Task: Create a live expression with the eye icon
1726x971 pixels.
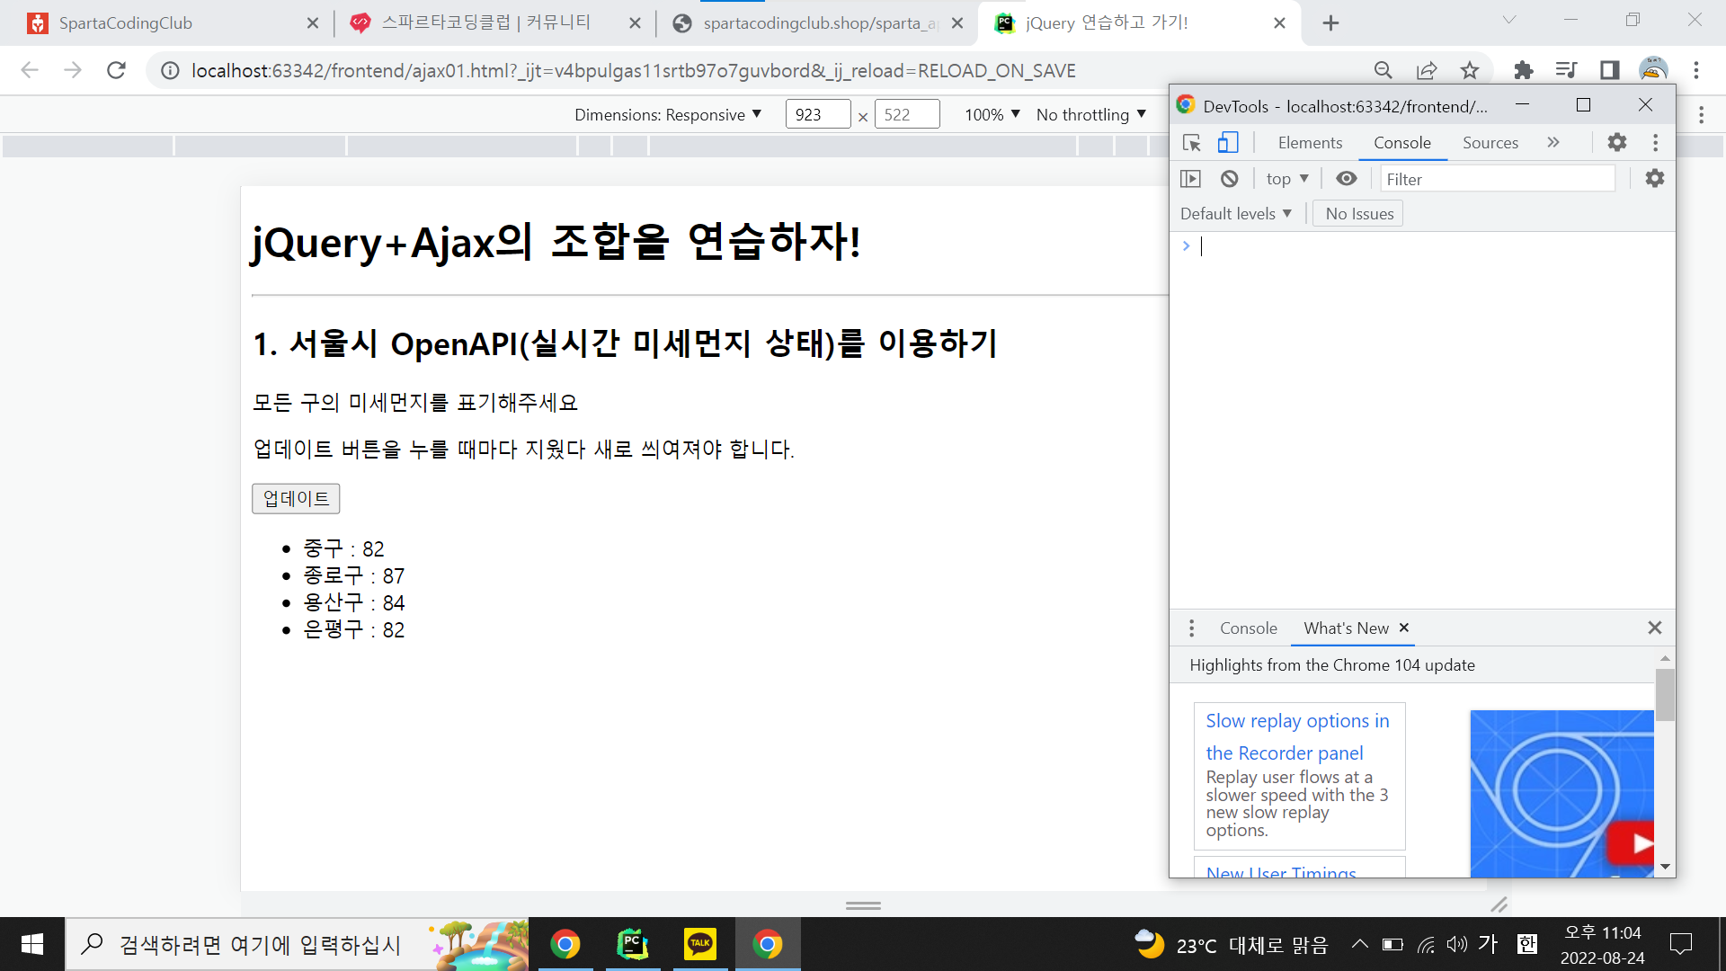Action: 1347,179
